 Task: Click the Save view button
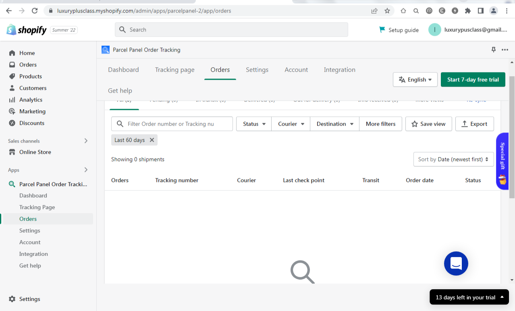coord(428,124)
